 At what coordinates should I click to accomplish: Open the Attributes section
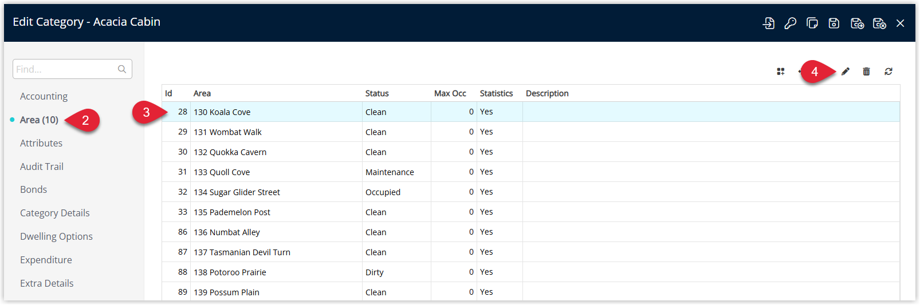(x=41, y=143)
